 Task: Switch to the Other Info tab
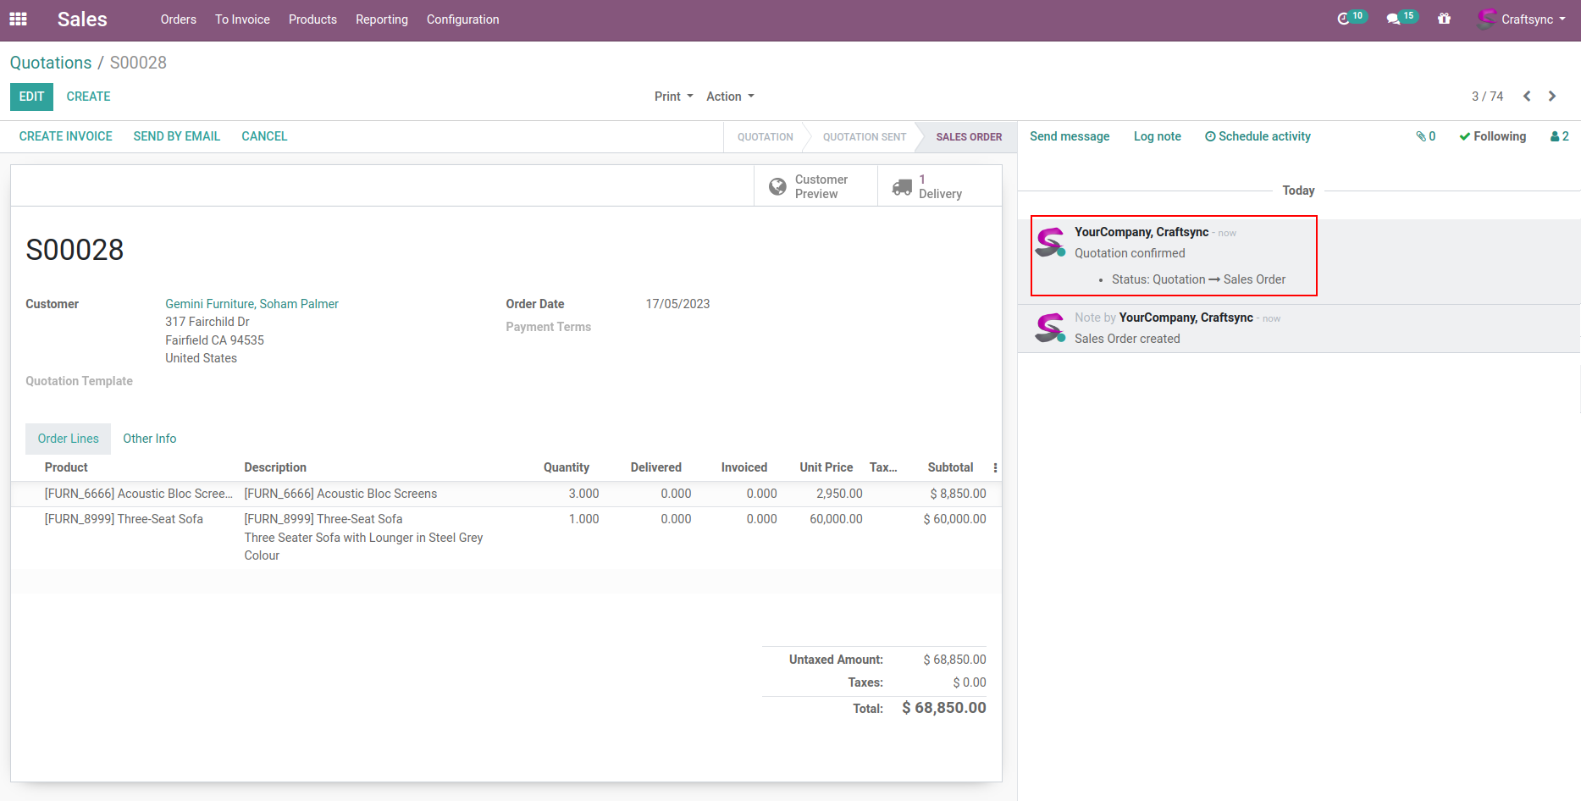(x=149, y=439)
